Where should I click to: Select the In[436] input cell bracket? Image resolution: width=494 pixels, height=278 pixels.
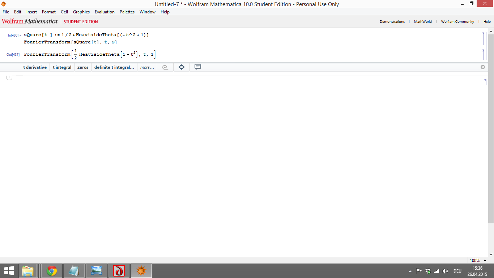[483, 38]
